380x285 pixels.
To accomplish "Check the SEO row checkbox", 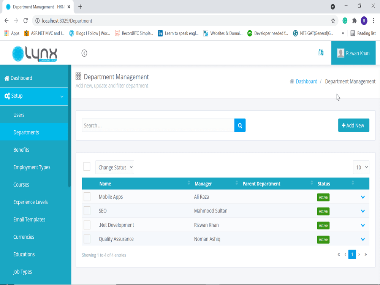I will 87,211.
